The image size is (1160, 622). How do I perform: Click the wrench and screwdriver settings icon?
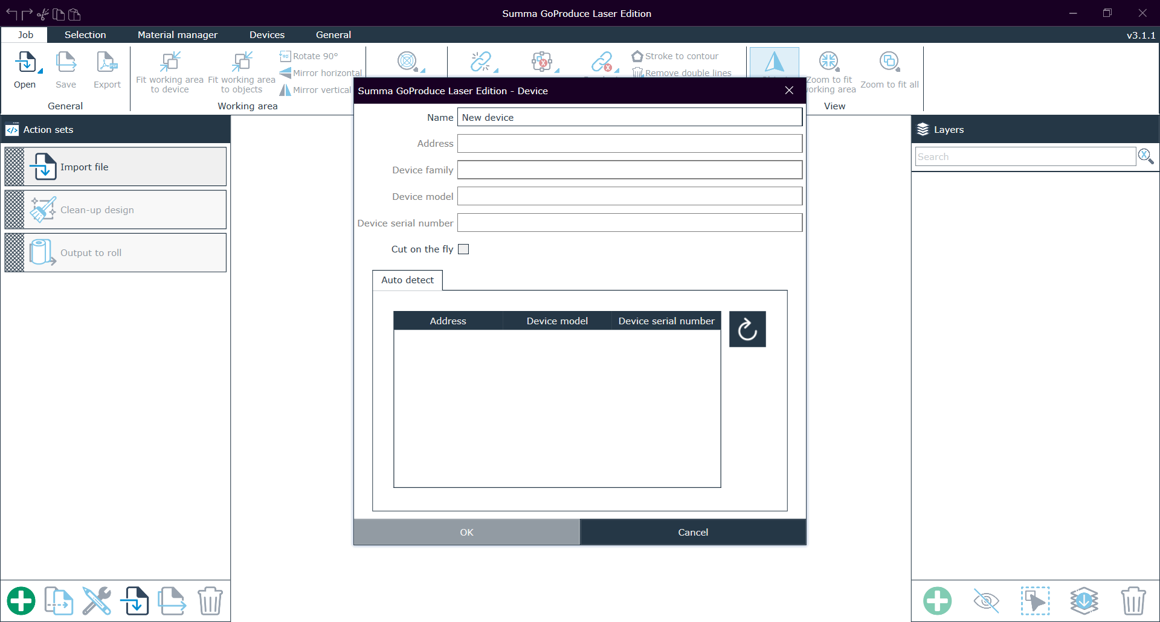[97, 601]
